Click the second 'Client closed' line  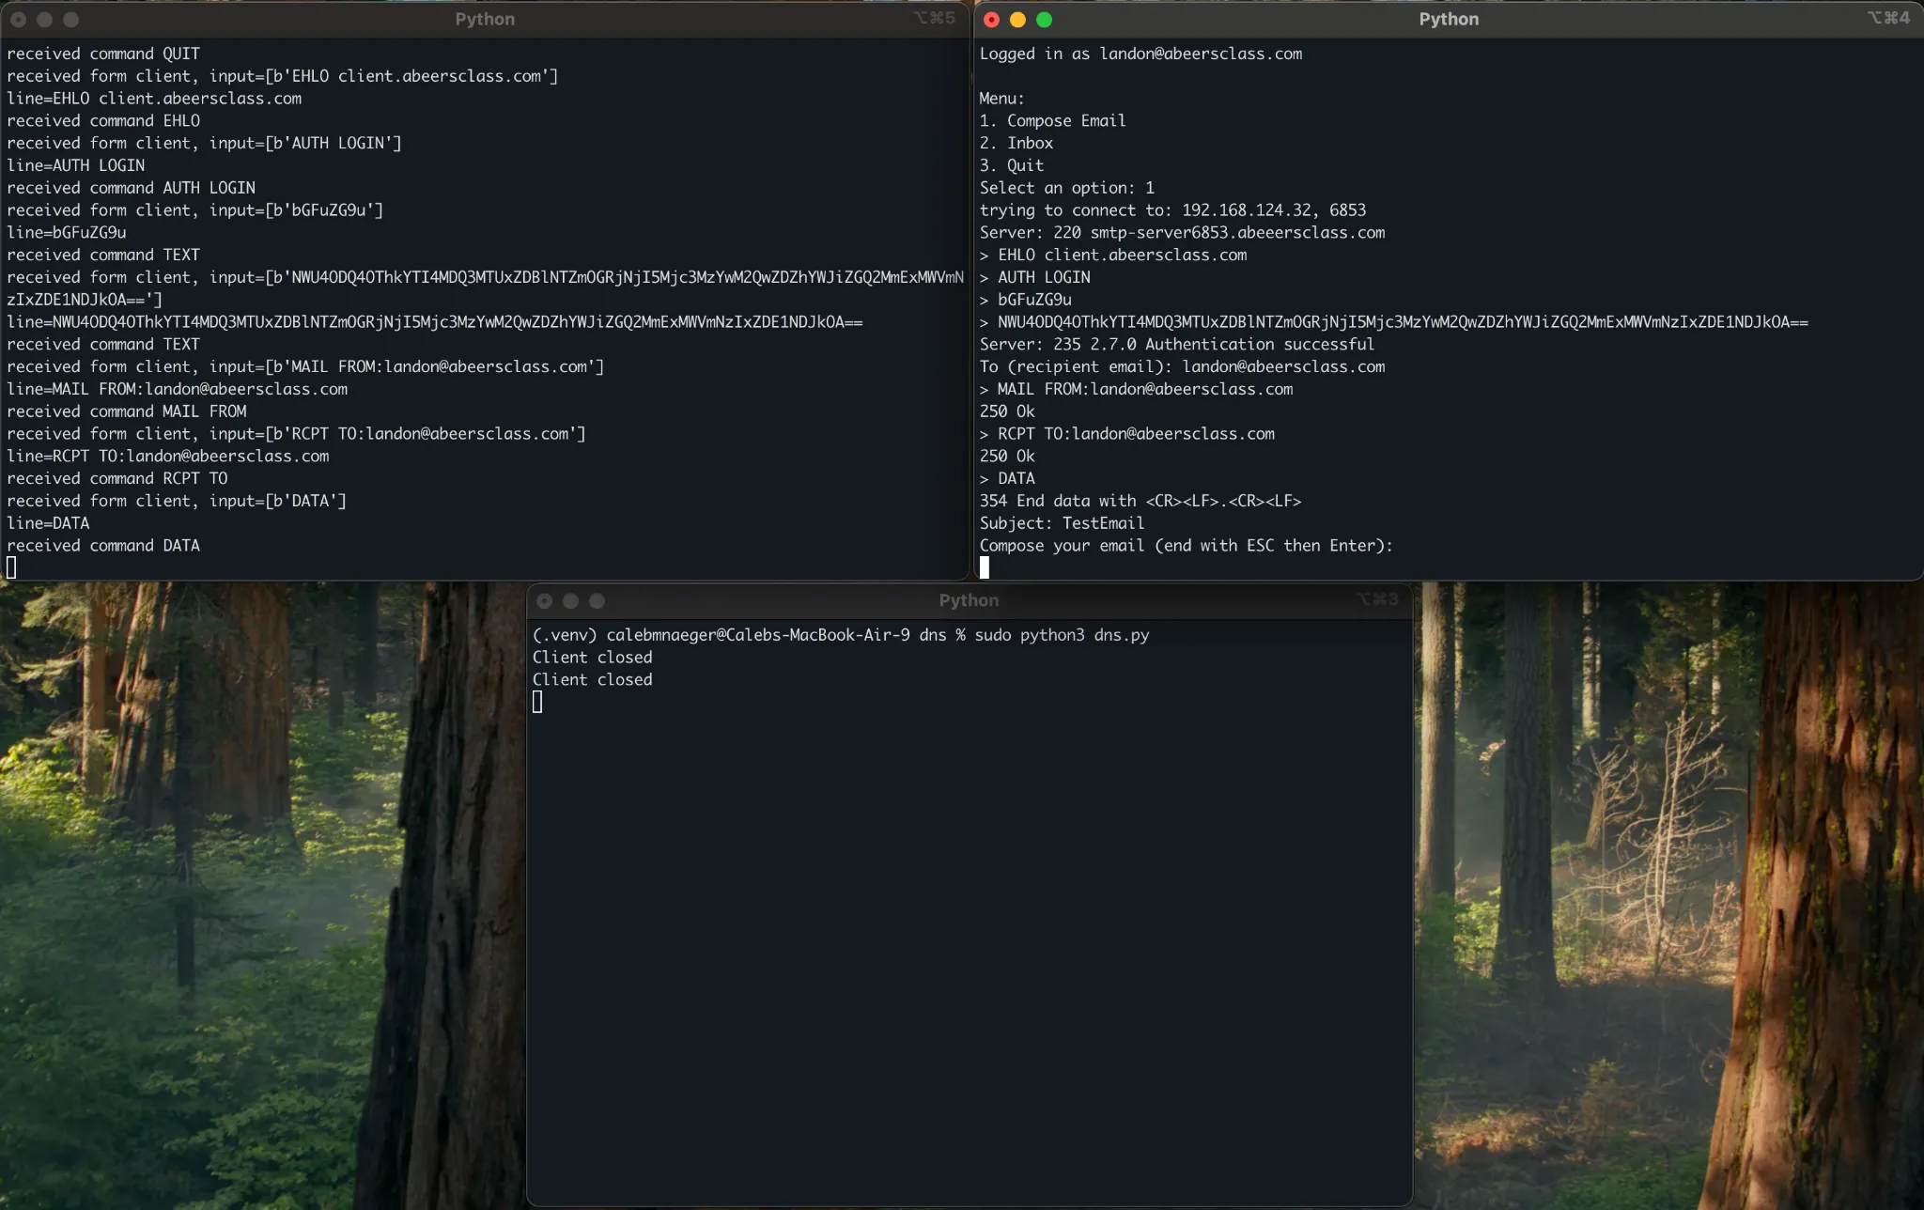point(592,680)
